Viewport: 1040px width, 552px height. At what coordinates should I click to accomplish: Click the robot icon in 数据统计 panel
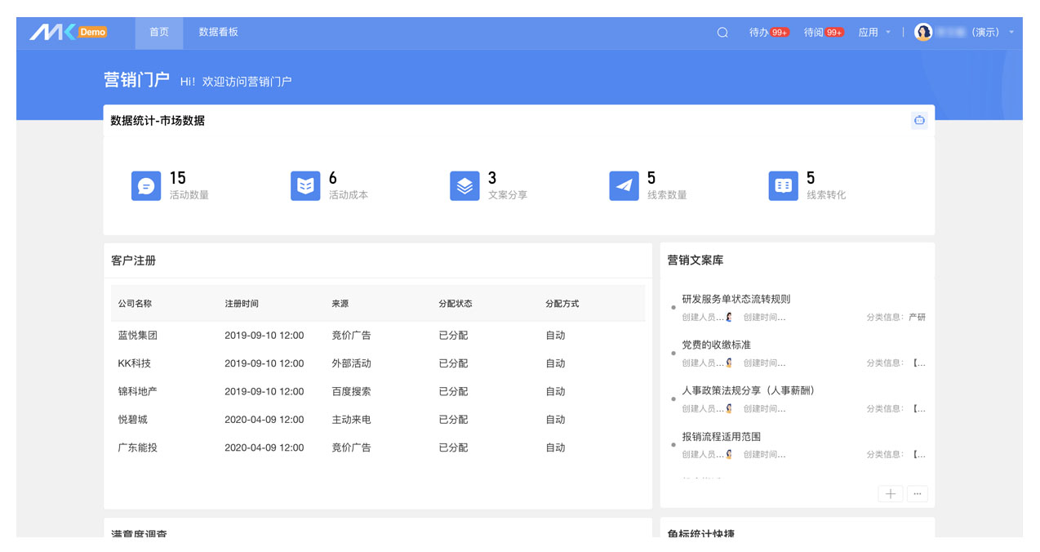tap(919, 121)
